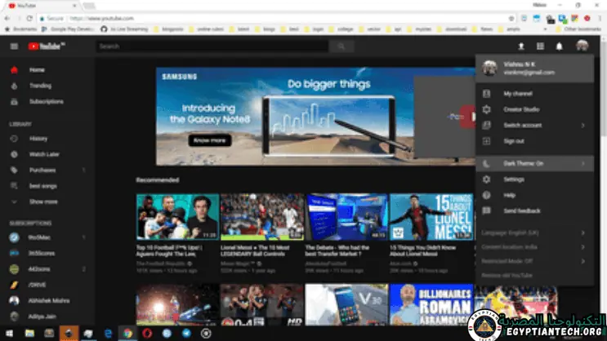Image resolution: width=607 pixels, height=341 pixels.
Task: Click into the YouTube search field
Action: pyautogui.click(x=212, y=46)
